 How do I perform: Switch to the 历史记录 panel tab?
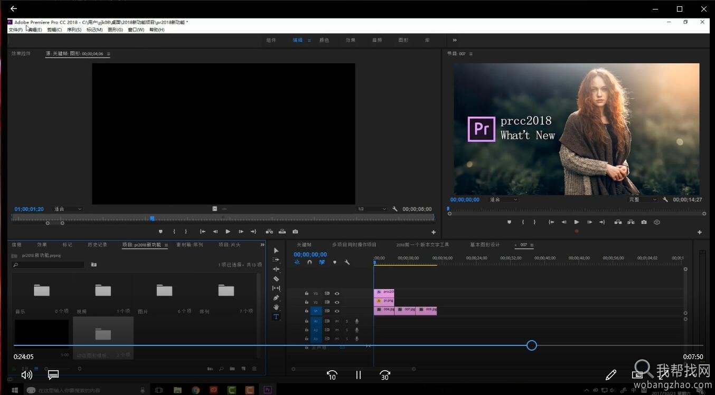(97, 245)
